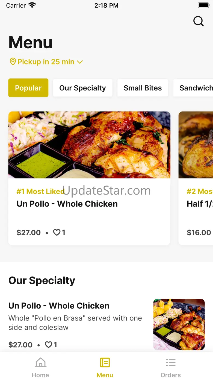
Task: Open the Pickup in 25 min selector
Action: coord(46,62)
